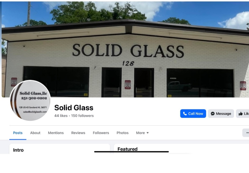Switch to the Mentions tab

click(56, 133)
